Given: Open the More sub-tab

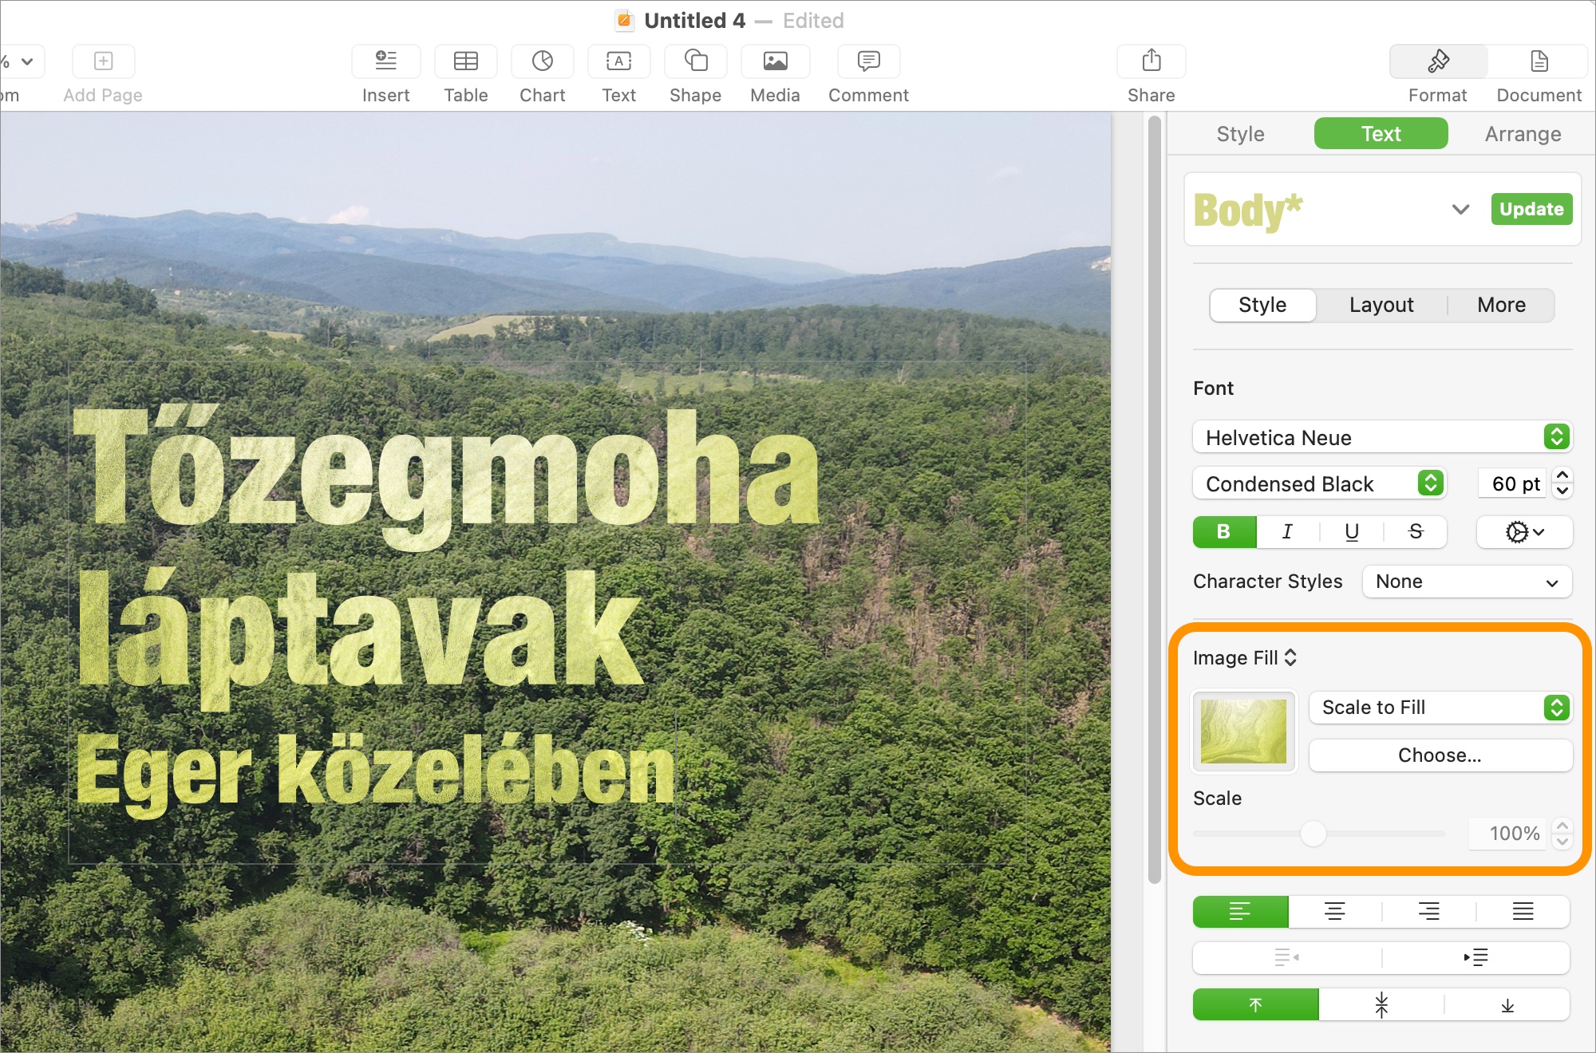Looking at the screenshot, I should click(1501, 306).
